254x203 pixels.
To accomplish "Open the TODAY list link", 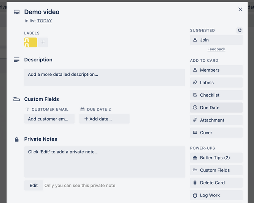I will [x=44, y=21].
